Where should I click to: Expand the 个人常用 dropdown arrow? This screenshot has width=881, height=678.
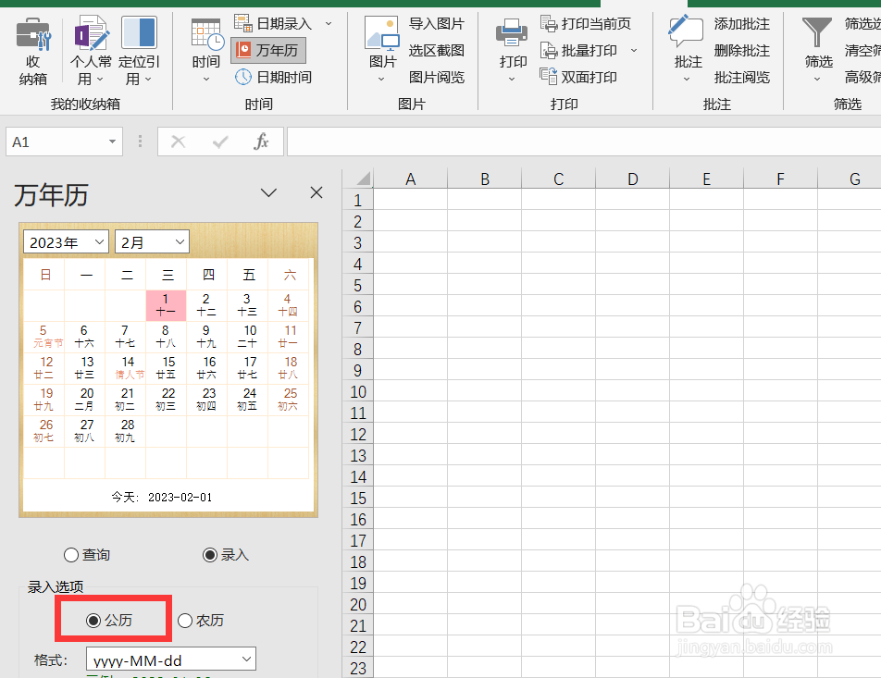pyautogui.click(x=100, y=80)
